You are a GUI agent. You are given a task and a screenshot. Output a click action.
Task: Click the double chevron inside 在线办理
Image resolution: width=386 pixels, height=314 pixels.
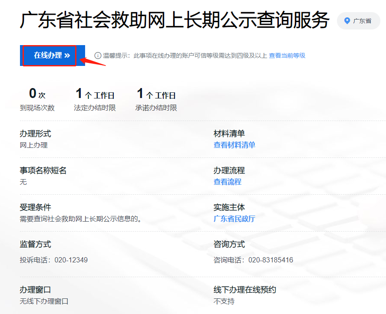point(67,56)
